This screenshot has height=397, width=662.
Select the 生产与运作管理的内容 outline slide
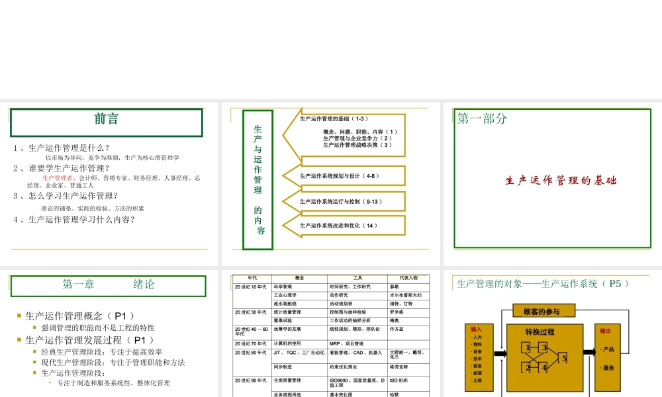pos(330,184)
